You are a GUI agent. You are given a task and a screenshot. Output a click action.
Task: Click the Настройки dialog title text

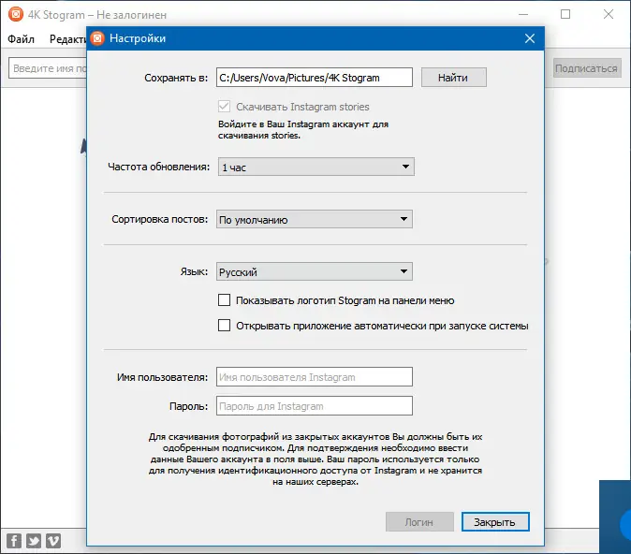click(138, 38)
